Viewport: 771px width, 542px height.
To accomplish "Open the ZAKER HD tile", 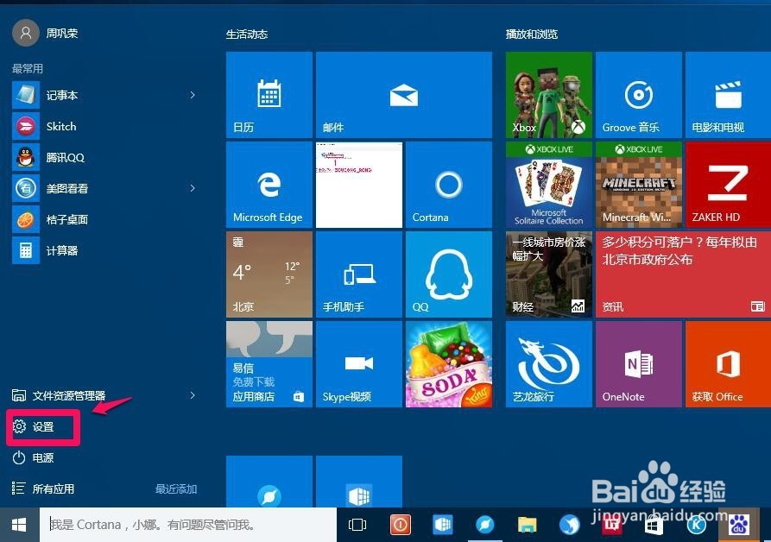I will point(728,185).
